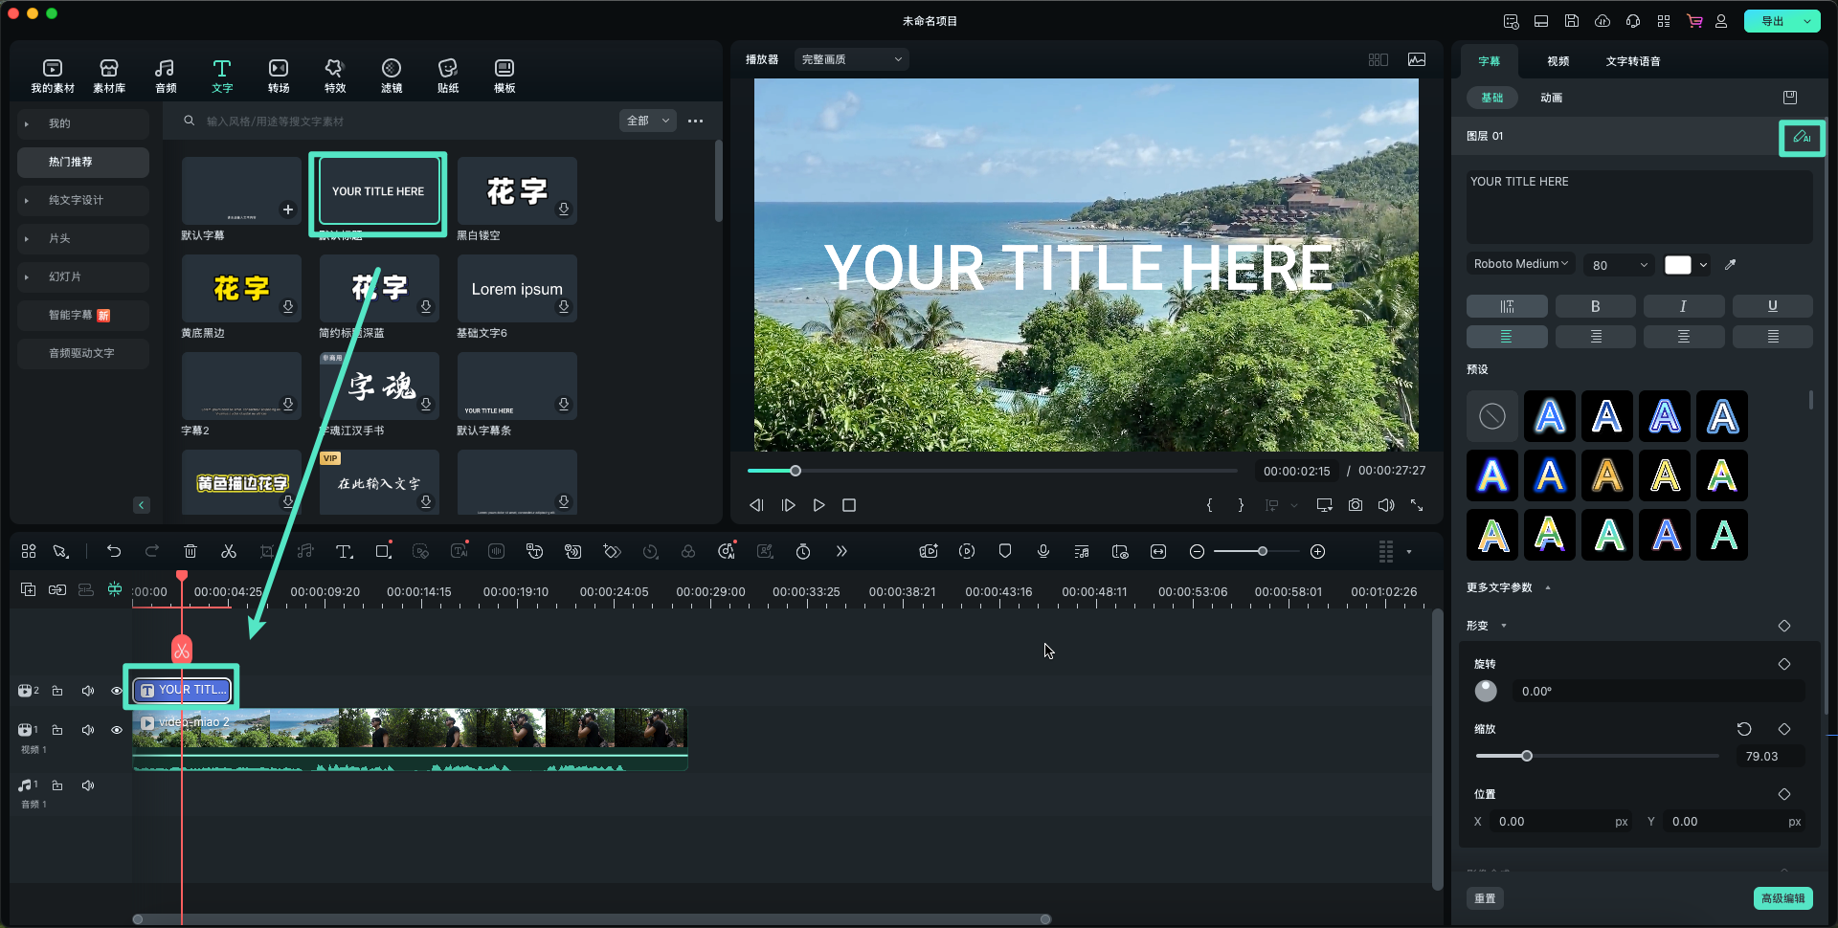Click the 导出 export button
The image size is (1838, 928).
coord(1772,21)
